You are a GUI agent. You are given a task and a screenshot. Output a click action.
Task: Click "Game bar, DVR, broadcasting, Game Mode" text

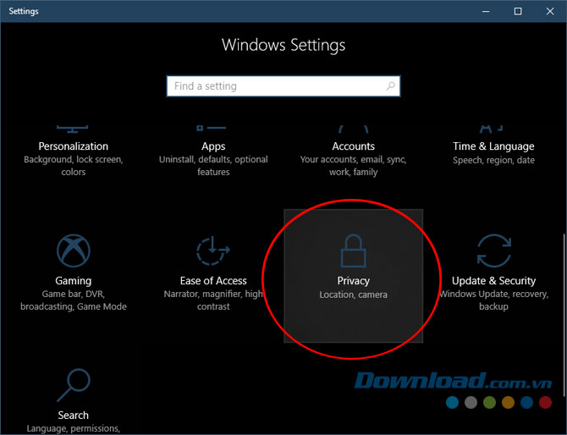click(x=74, y=300)
